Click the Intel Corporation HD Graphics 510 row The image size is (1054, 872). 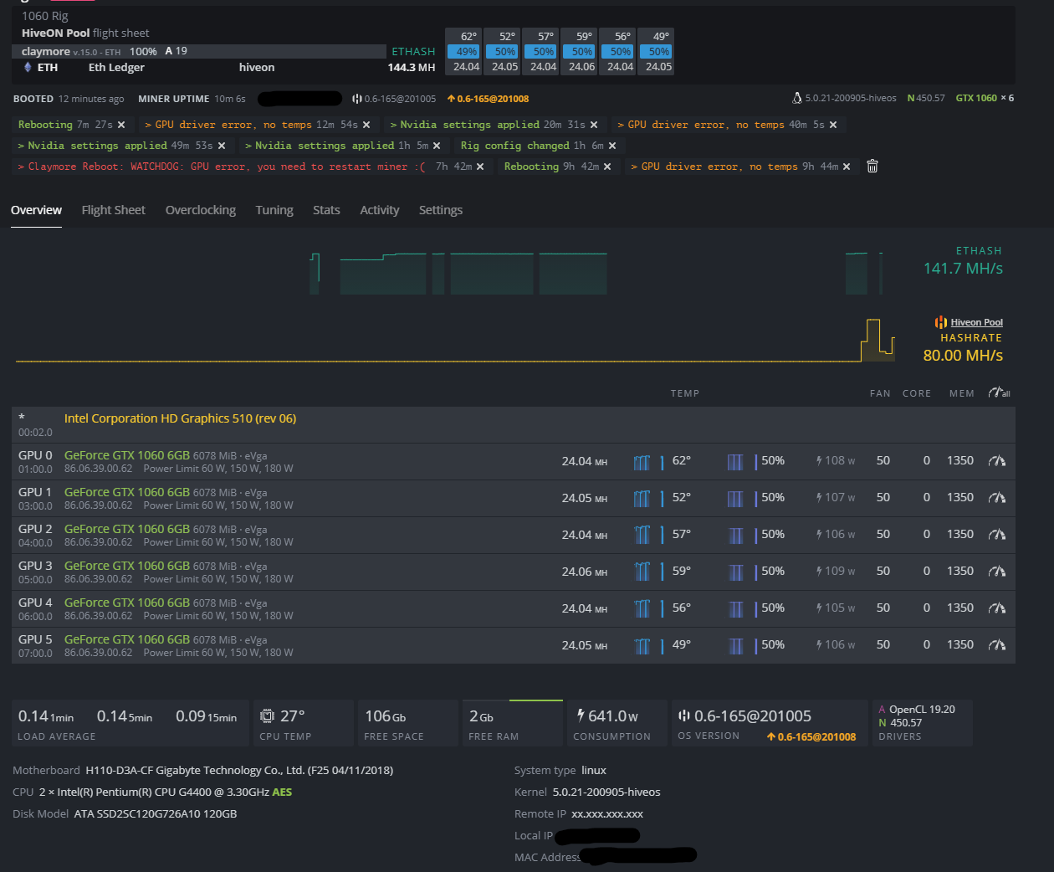[180, 418]
